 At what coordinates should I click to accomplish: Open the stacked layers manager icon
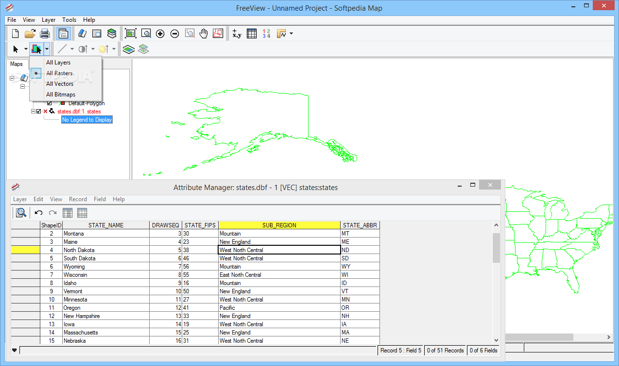[x=112, y=33]
